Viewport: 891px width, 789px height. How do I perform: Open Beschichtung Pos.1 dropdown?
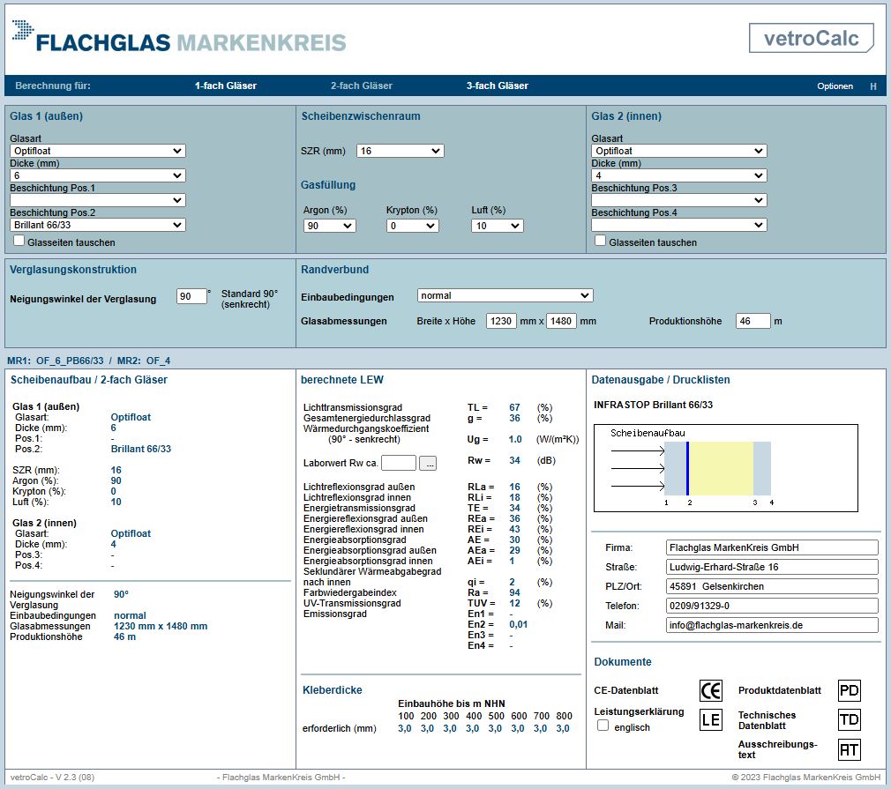click(98, 200)
